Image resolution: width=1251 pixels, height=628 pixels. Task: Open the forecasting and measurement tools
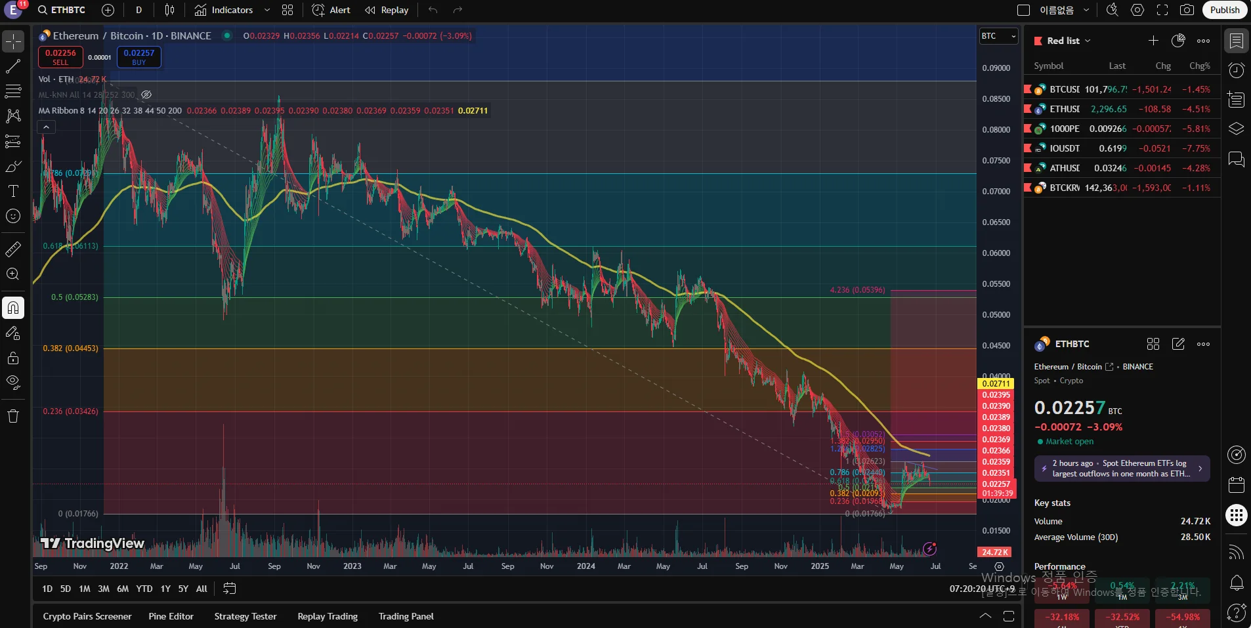(13, 141)
